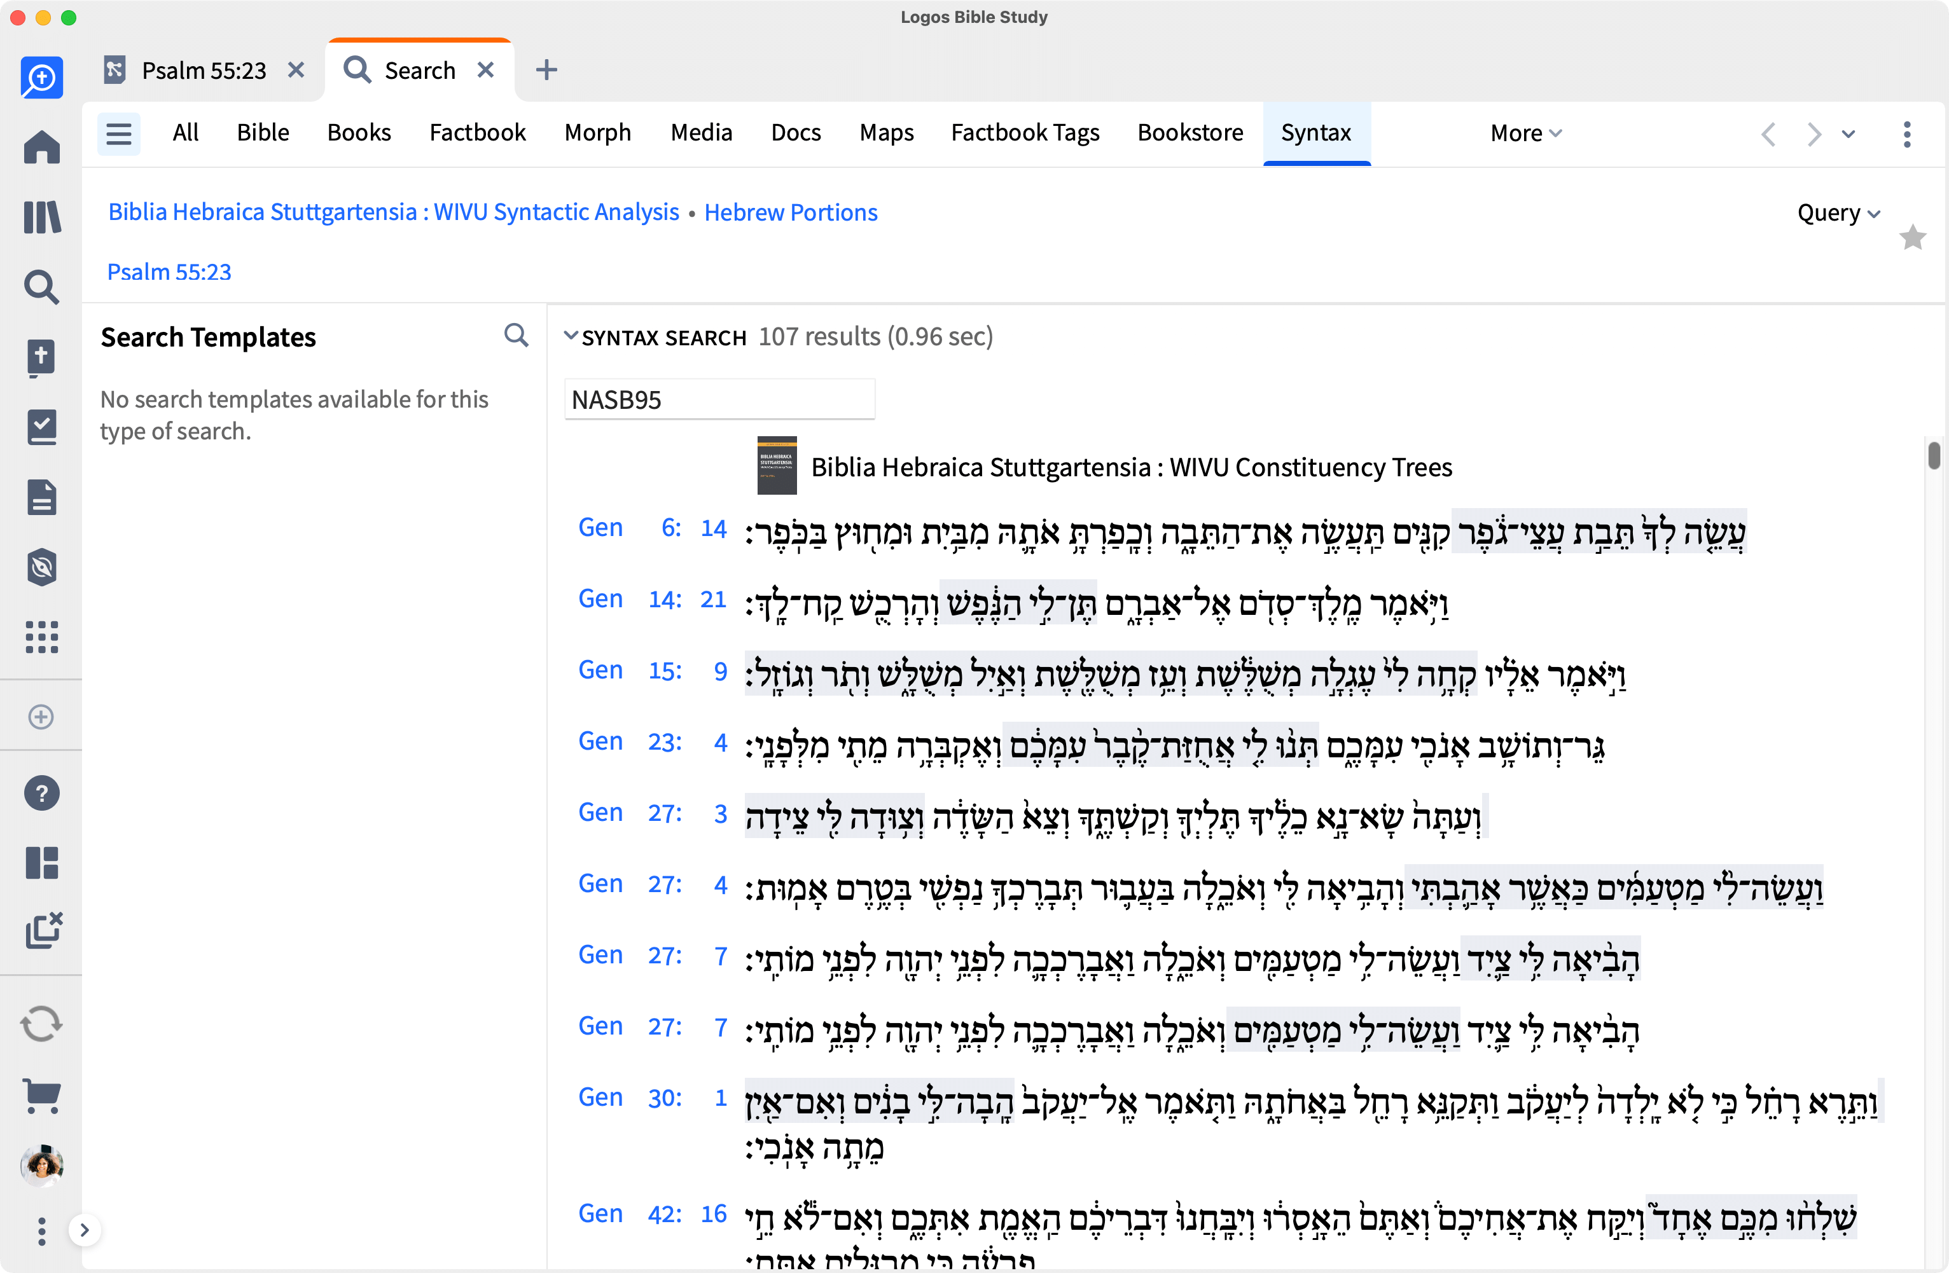
Task: Go to the Home dashboard icon
Action: [x=42, y=148]
